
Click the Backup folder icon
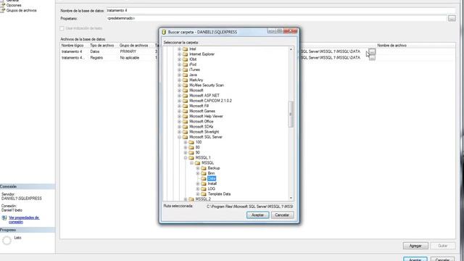pos(204,168)
